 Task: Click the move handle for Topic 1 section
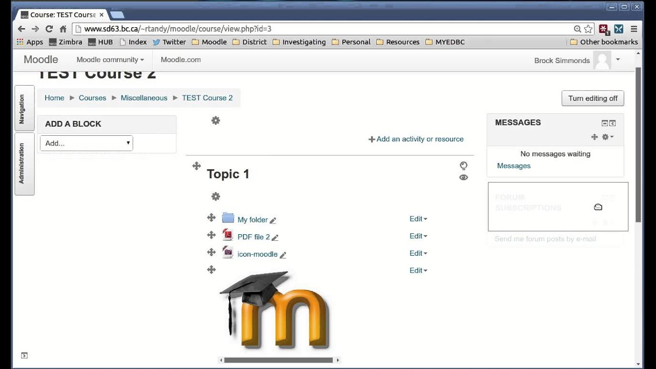(196, 166)
